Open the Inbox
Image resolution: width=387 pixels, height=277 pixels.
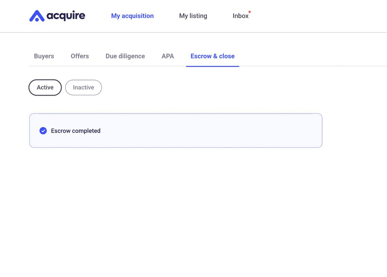pyautogui.click(x=241, y=16)
